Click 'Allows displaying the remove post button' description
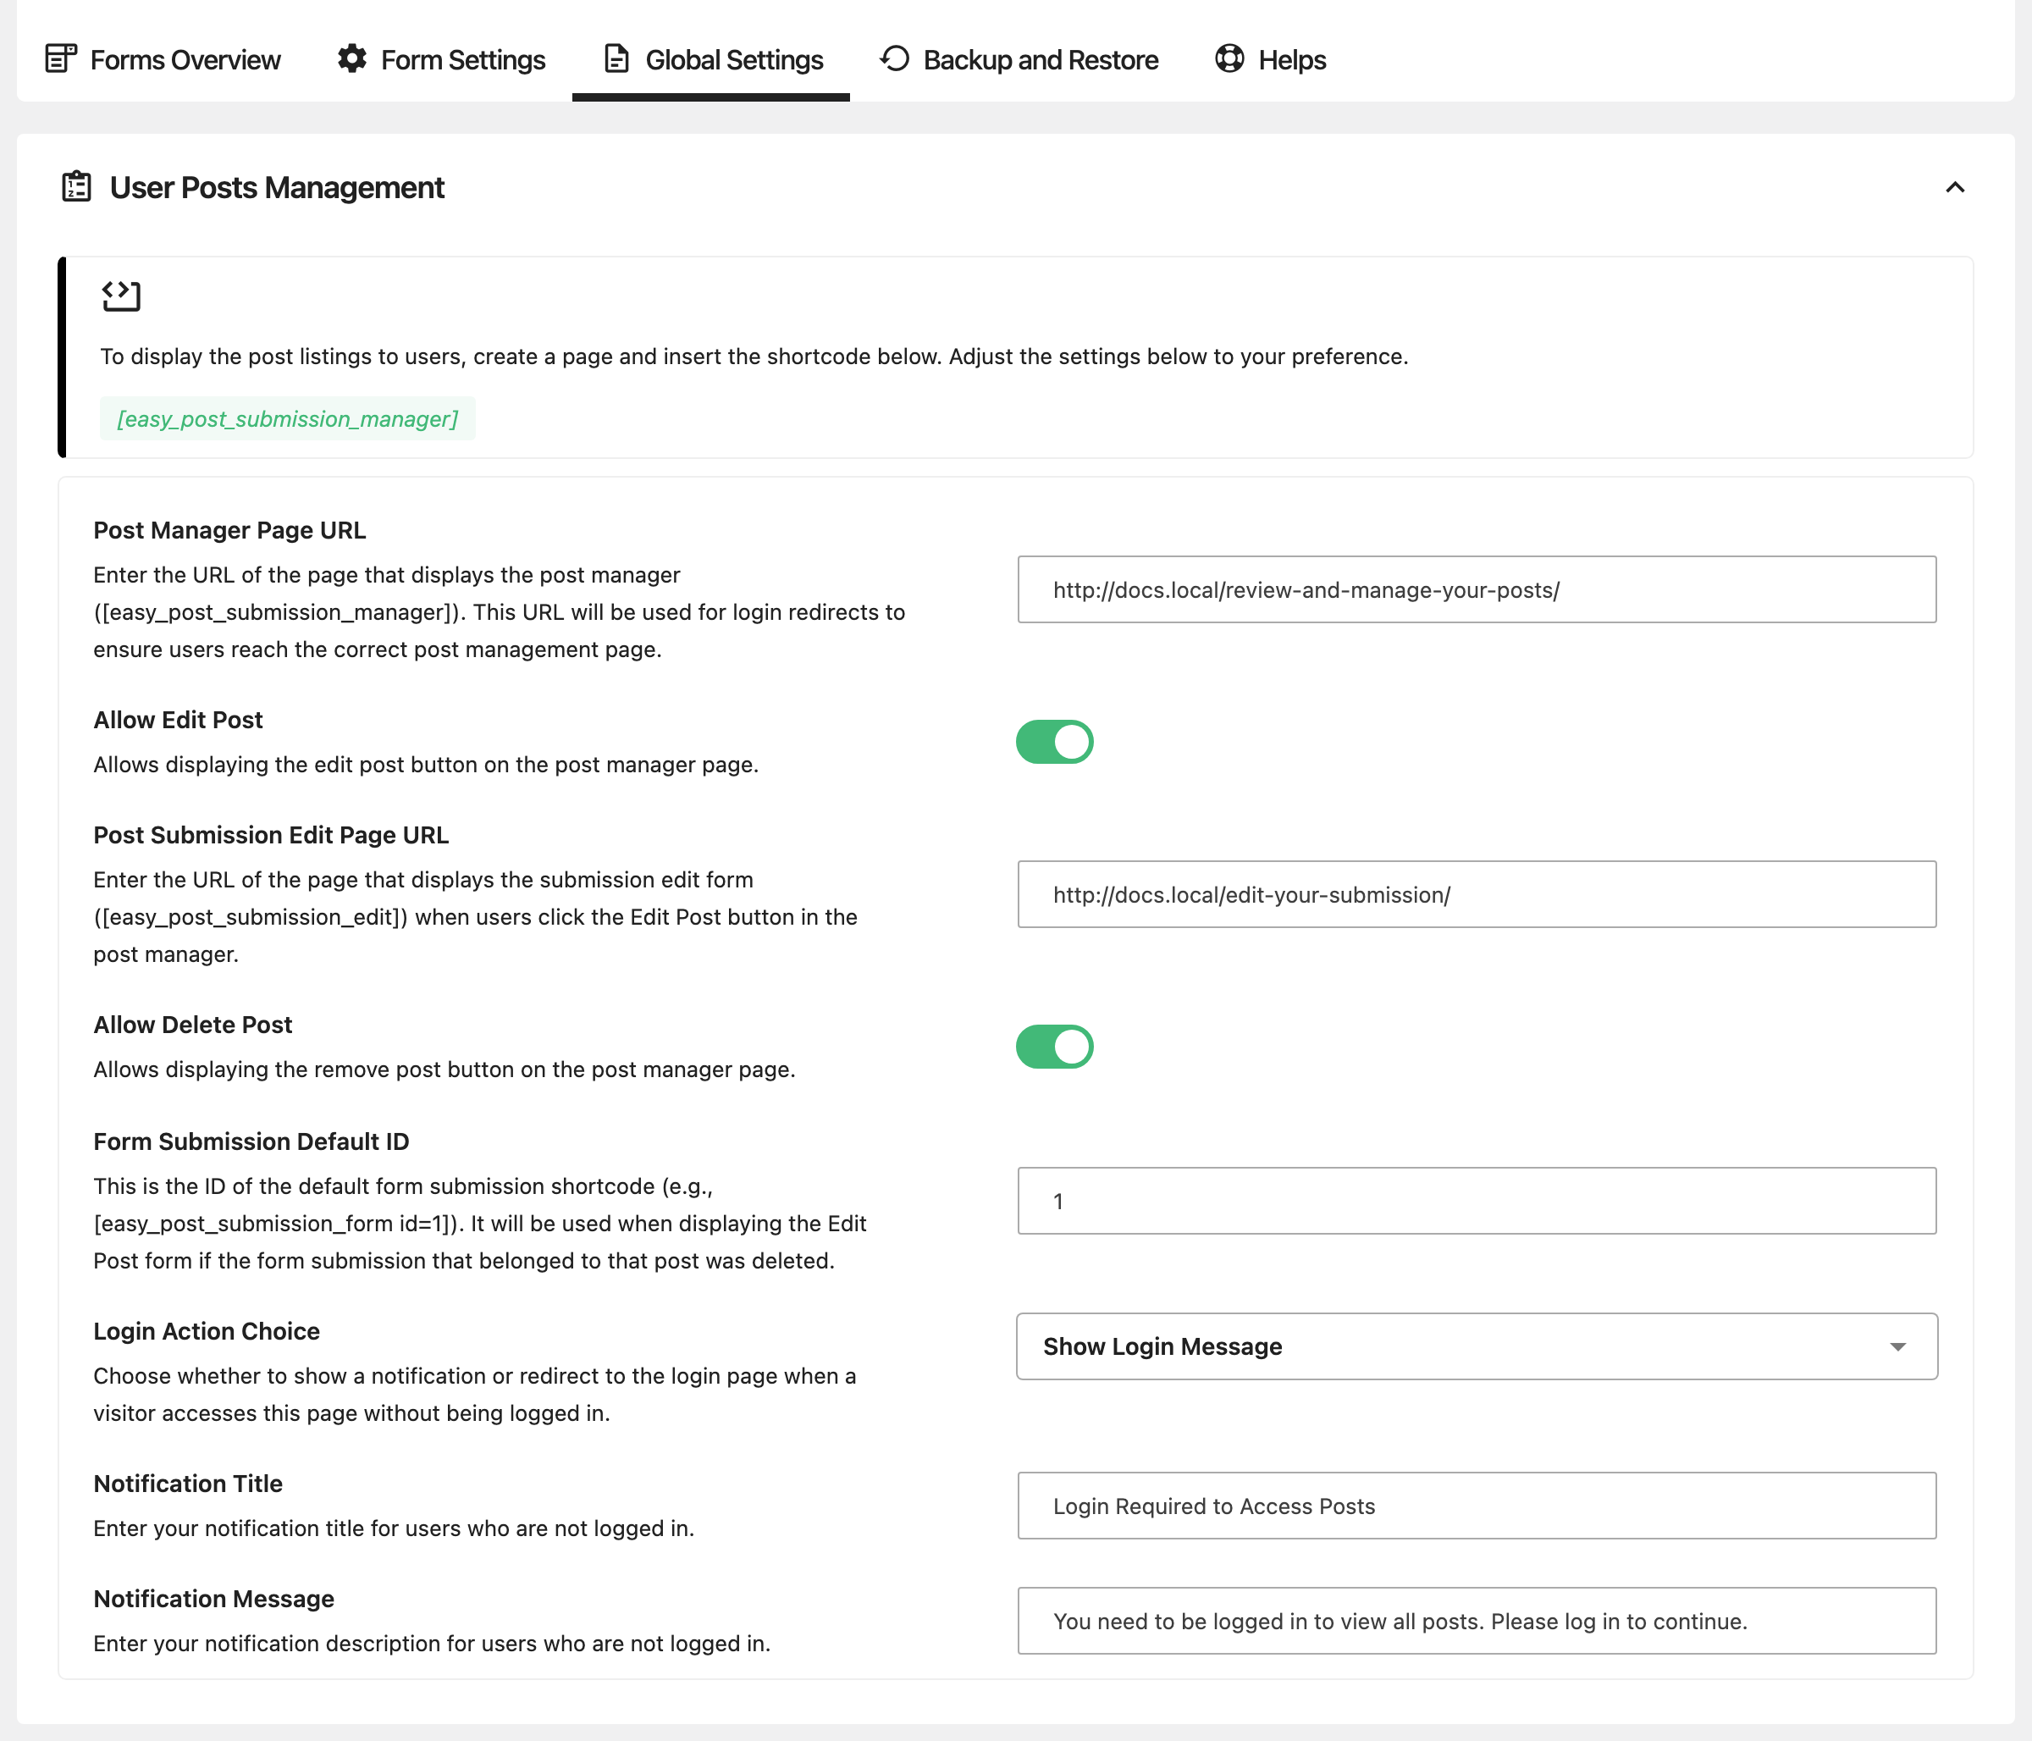 point(444,1069)
